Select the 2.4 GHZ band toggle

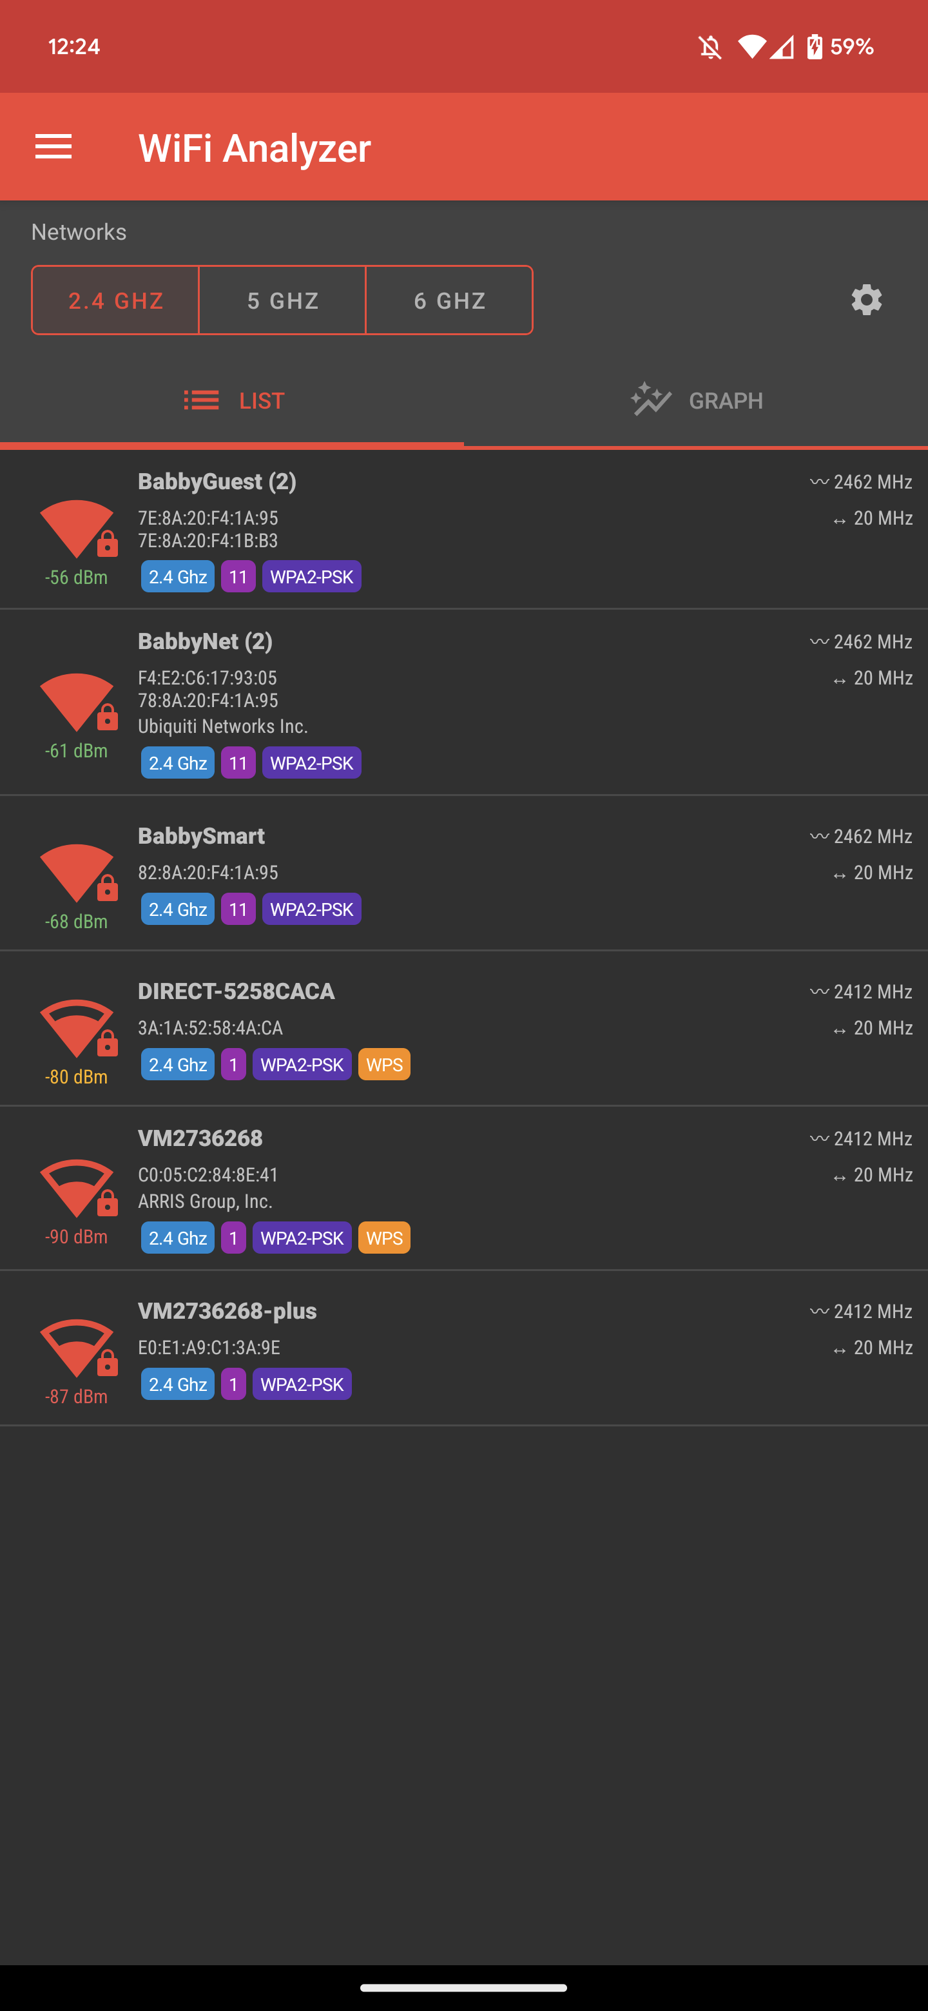coord(115,300)
